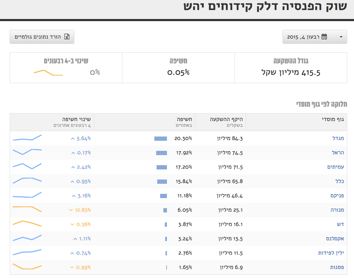This screenshot has width=354, height=278.
Task: Click the Excel file icon on the download button
Action: (67, 37)
